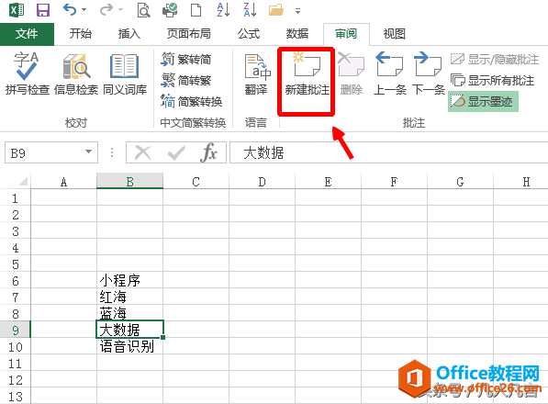Select column G header
The width and height of the screenshot is (548, 404).
tap(460, 182)
